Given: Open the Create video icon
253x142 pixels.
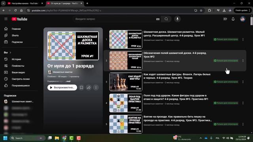Looking at the screenshot, I should [225, 19].
